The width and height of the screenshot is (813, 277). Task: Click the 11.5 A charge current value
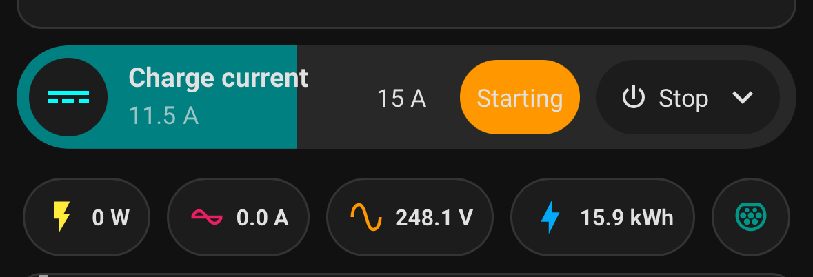163,116
